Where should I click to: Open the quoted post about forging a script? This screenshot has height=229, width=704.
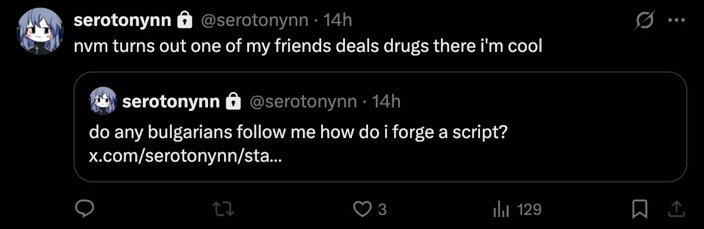[380, 126]
